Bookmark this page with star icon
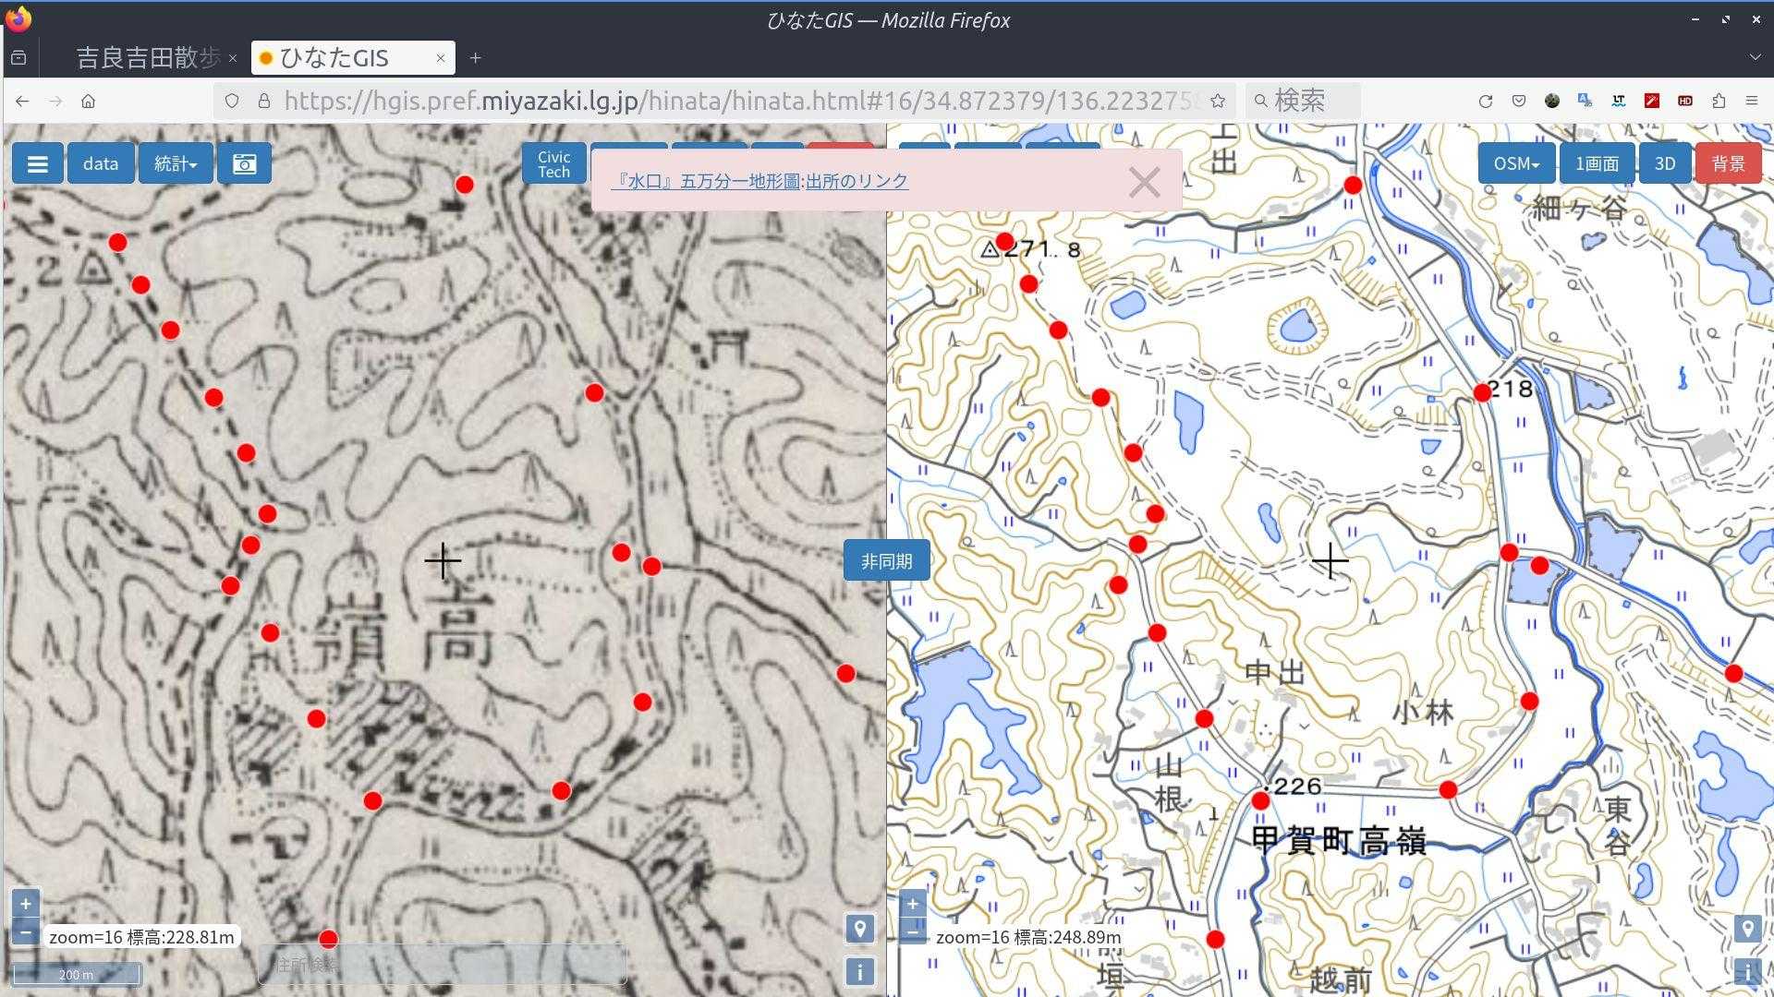The height and width of the screenshot is (997, 1774). [1218, 101]
